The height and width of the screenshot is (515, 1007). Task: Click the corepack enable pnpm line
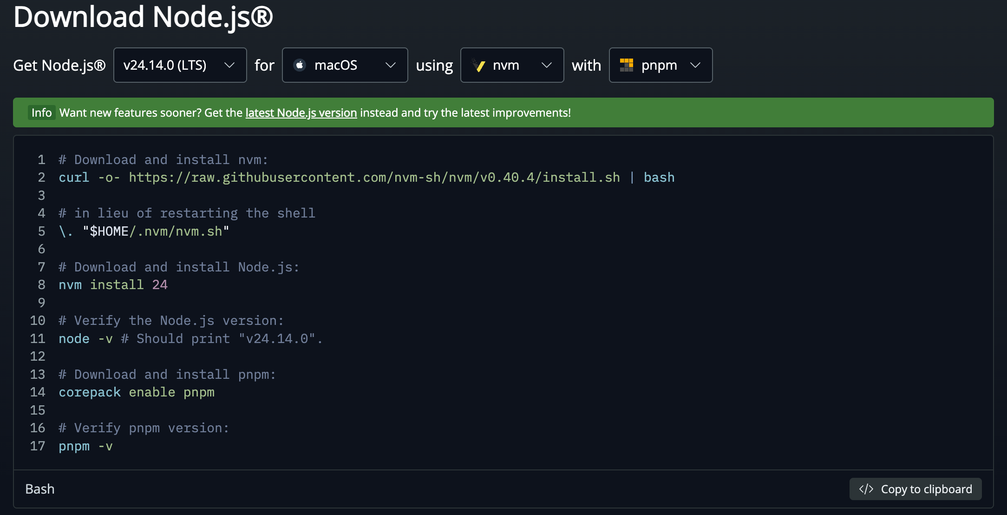coord(137,392)
